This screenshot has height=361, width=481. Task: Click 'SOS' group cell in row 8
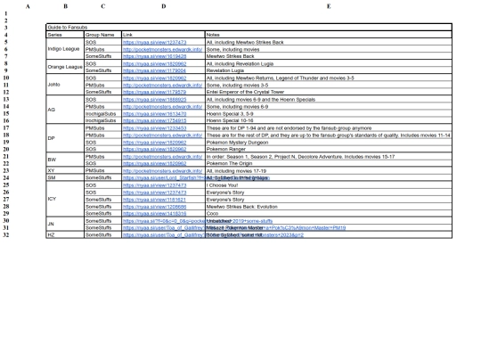click(x=102, y=63)
